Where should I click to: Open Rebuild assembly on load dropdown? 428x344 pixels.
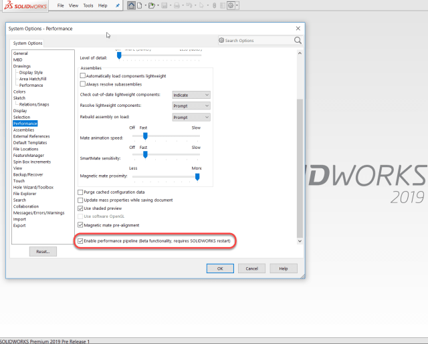191,117
